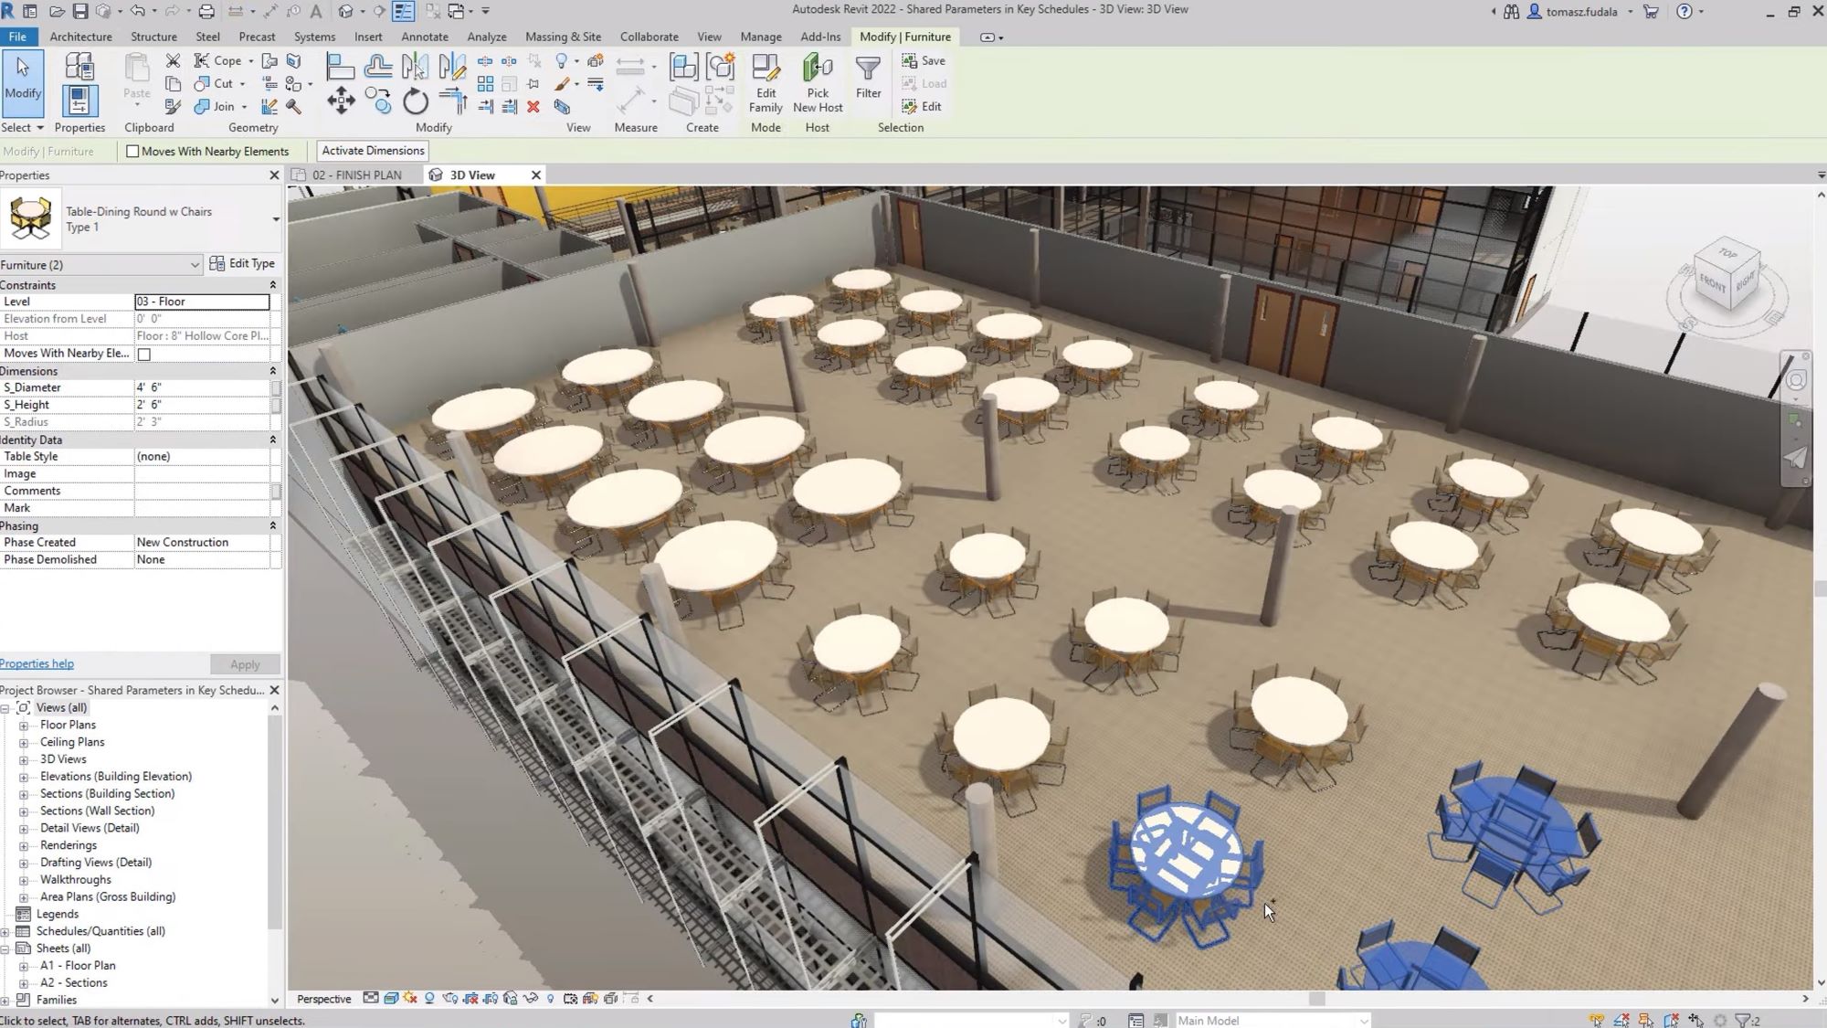Select the Table Style dropdown field

click(x=201, y=456)
